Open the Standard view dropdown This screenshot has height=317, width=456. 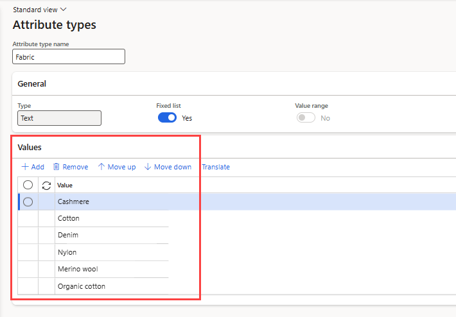point(40,10)
